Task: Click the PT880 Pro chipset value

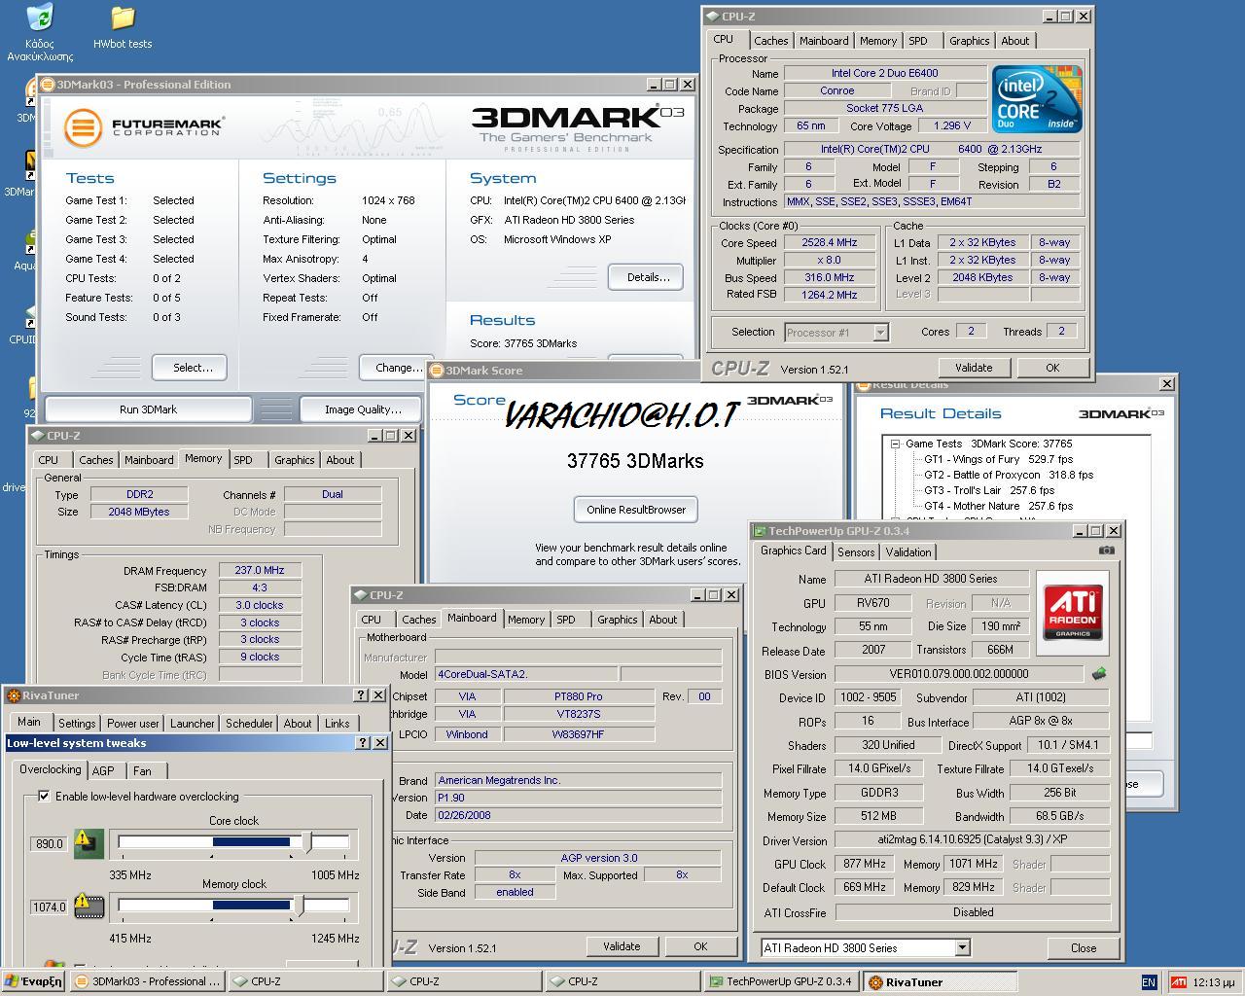Action: pos(579,696)
